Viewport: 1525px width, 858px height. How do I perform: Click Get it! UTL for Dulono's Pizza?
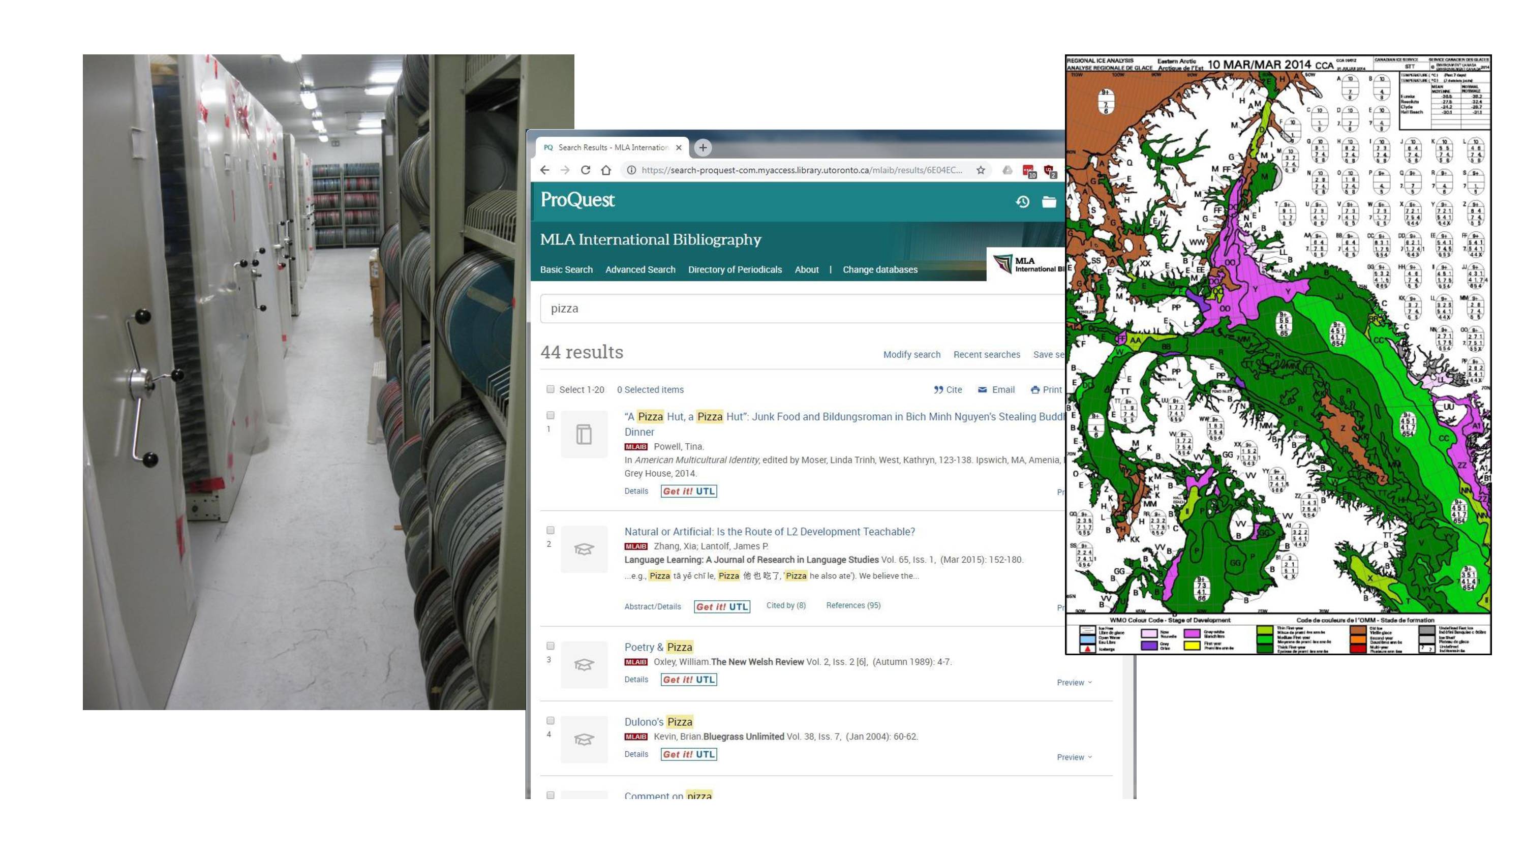tap(688, 754)
